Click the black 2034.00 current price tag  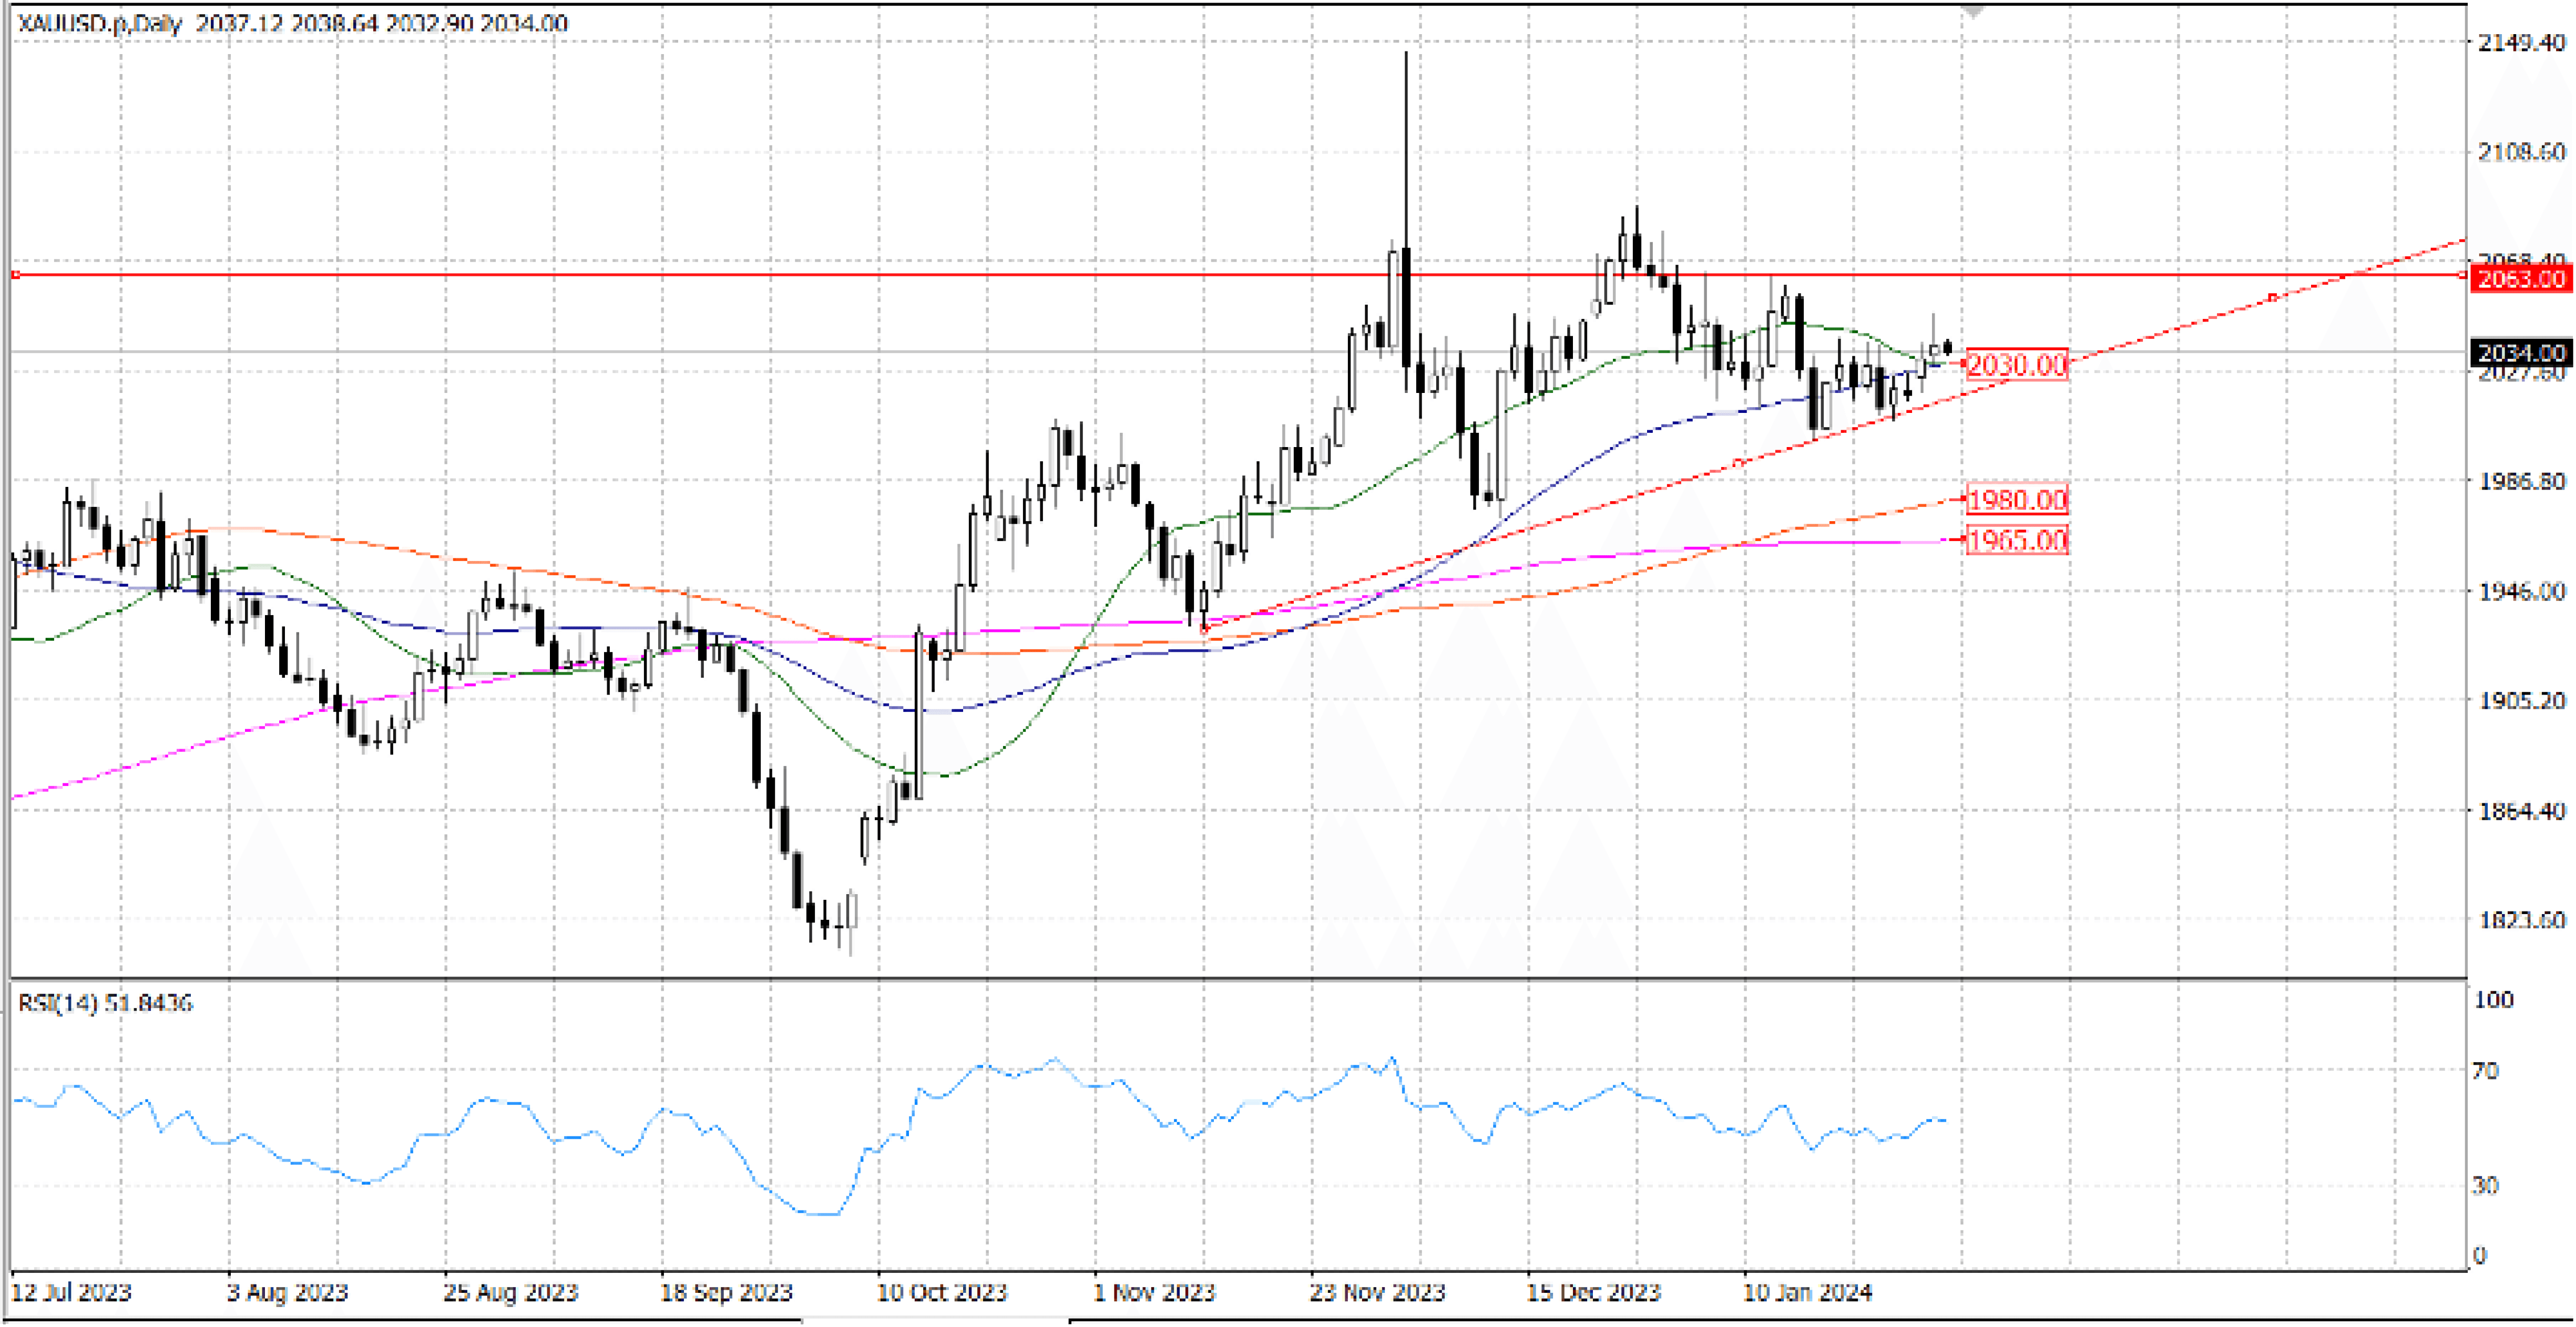pos(2521,353)
